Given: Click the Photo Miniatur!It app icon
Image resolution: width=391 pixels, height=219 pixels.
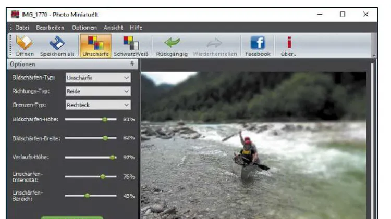Looking at the screenshot, I should 15,15.
